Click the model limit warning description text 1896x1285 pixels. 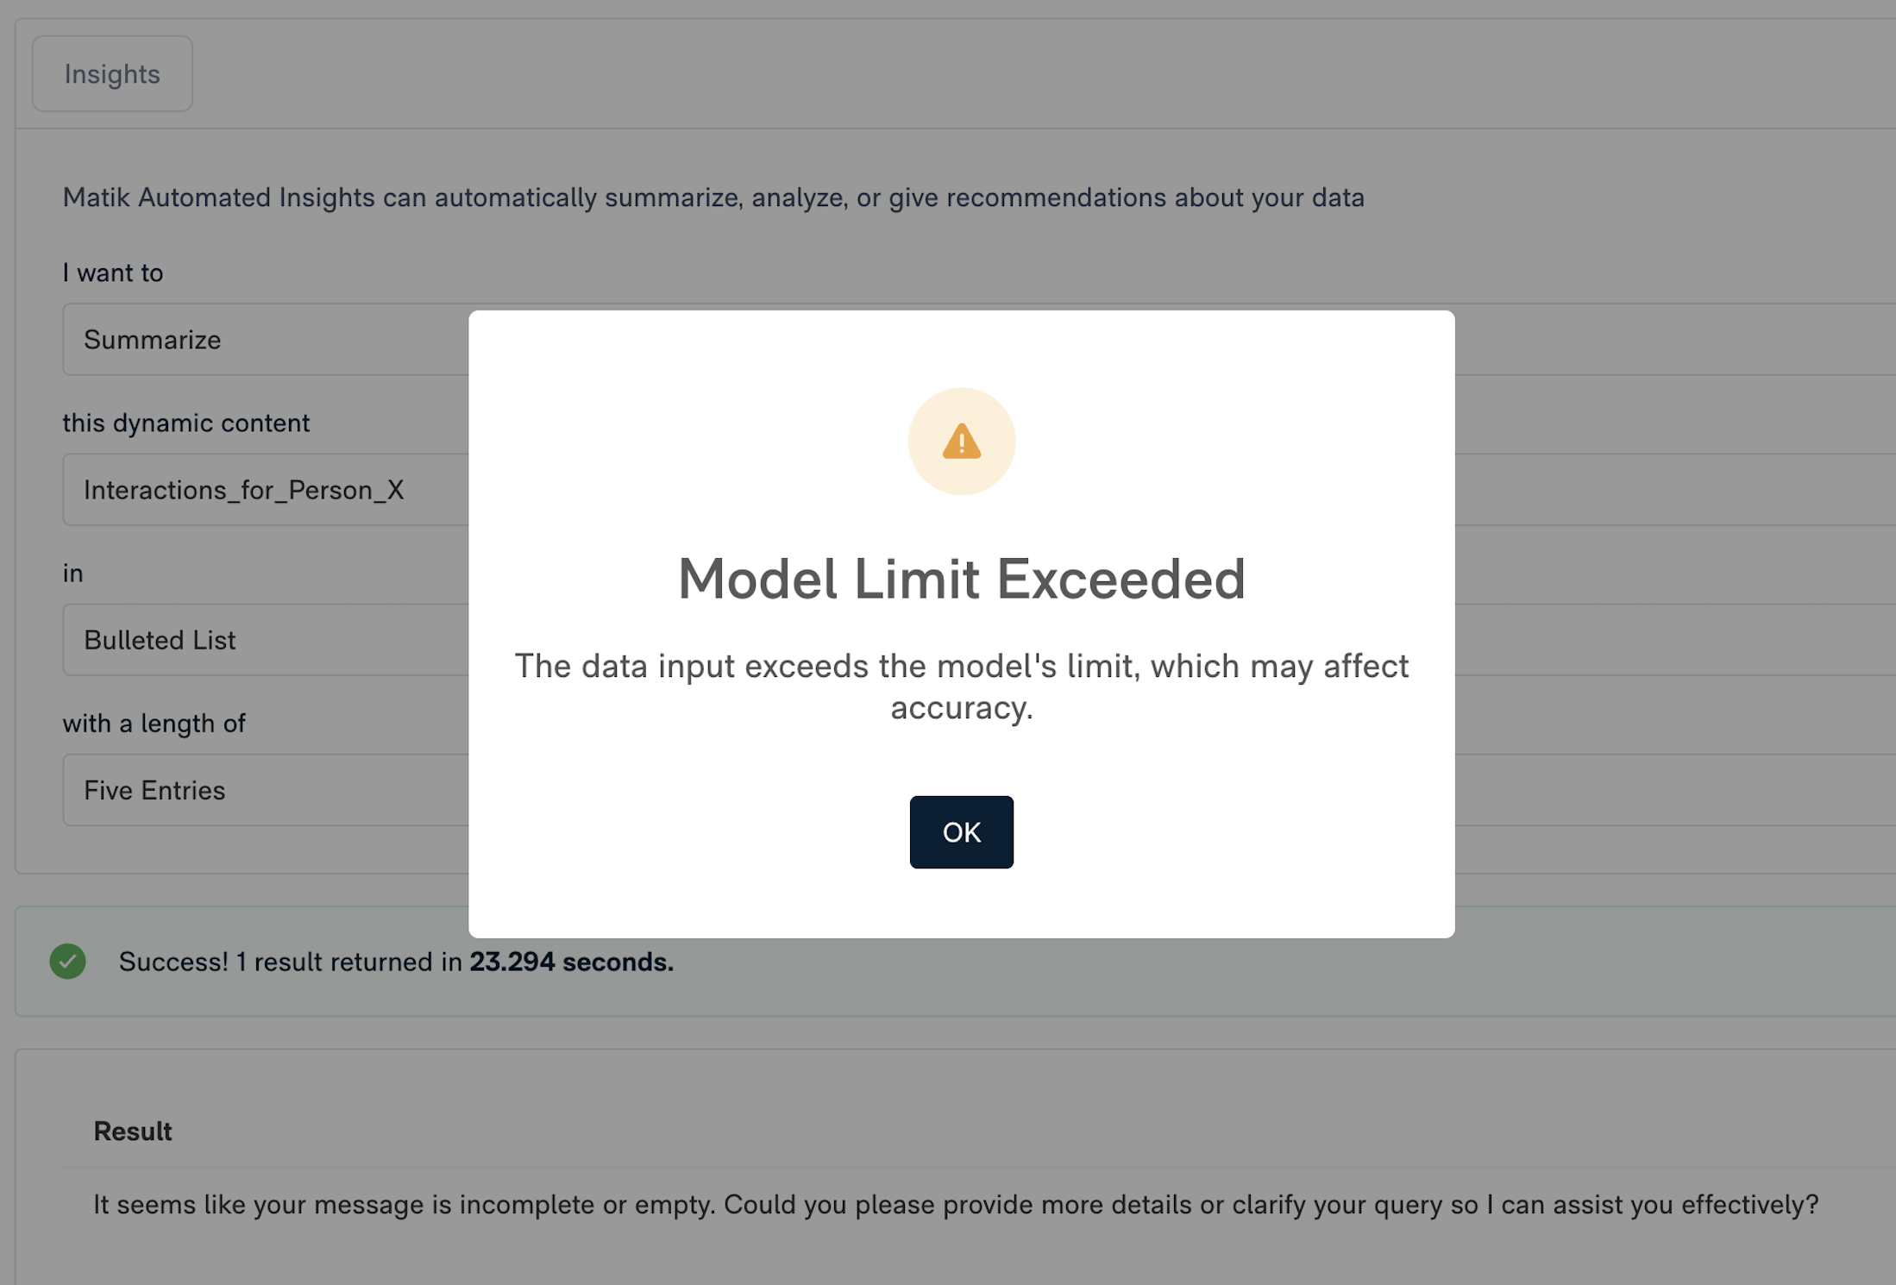click(x=961, y=686)
